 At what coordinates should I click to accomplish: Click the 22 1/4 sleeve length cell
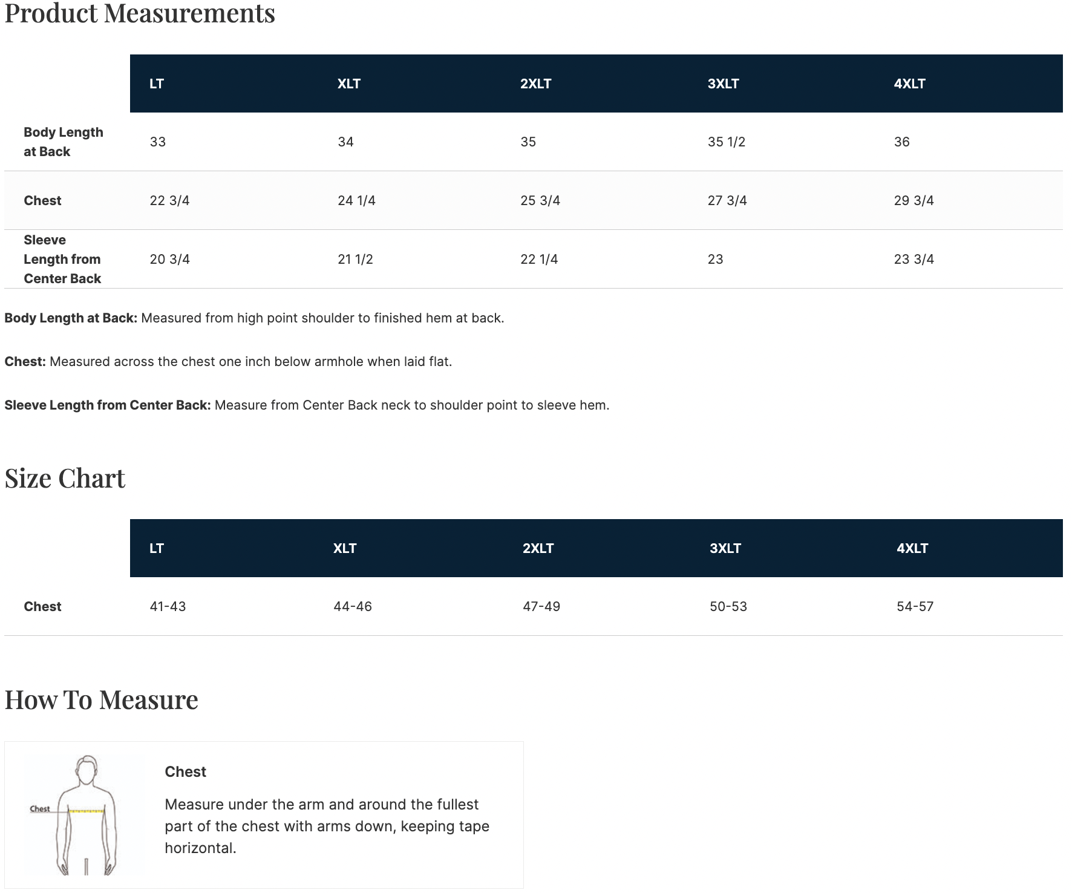tap(538, 259)
